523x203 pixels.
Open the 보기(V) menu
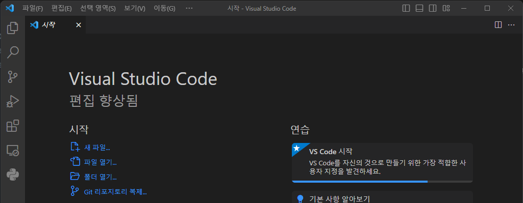[135, 8]
